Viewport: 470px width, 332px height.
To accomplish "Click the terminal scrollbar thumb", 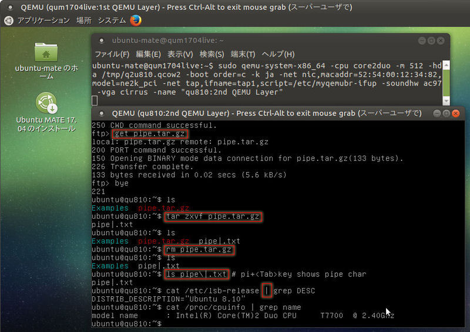I will click(446, 83).
